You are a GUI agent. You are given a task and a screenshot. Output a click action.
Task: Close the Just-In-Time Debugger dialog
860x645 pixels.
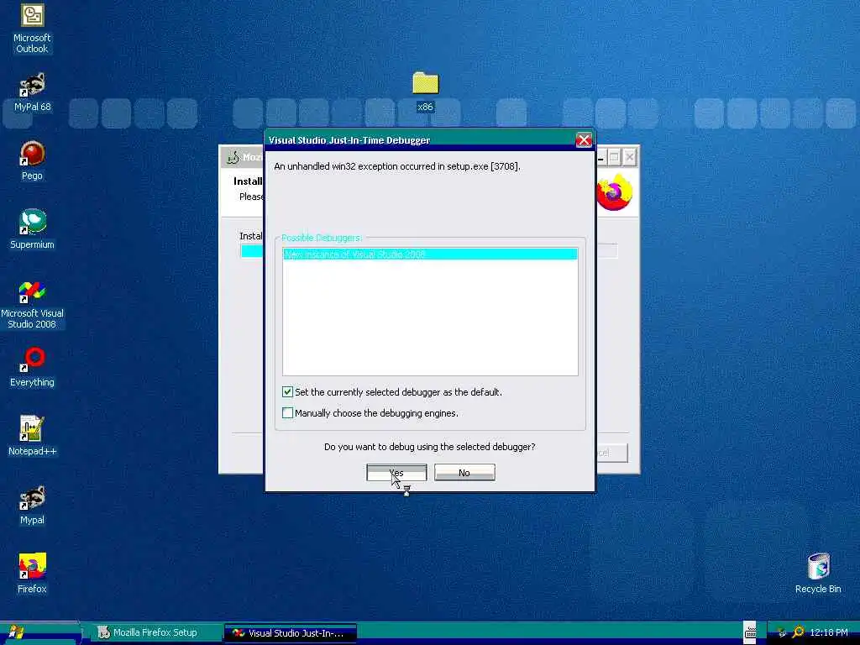(584, 140)
